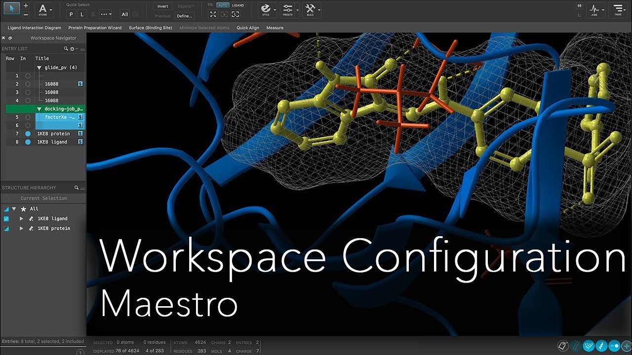Toggle the 1KE8 ligand hierarchy checkbox
The width and height of the screenshot is (632, 355).
(x=6, y=218)
